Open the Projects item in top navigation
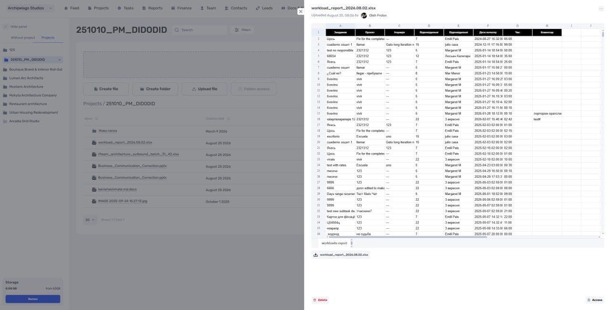 click(98, 8)
